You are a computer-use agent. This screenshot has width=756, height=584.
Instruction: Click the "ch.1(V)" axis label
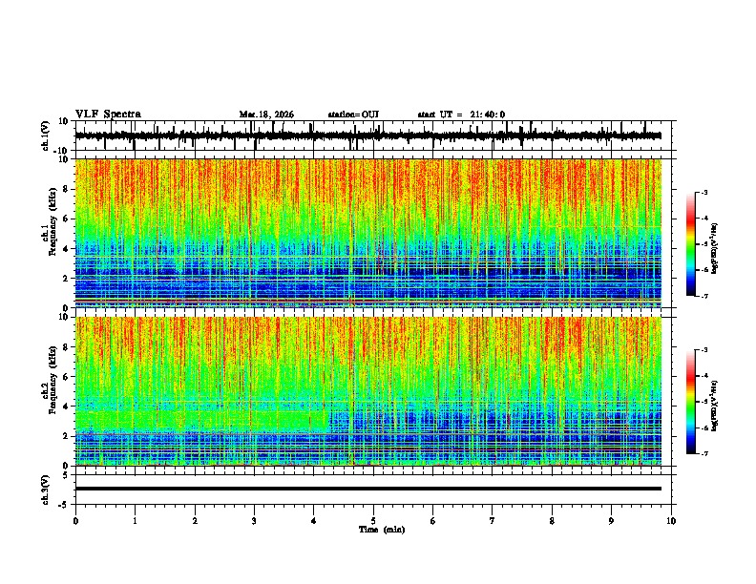click(46, 136)
